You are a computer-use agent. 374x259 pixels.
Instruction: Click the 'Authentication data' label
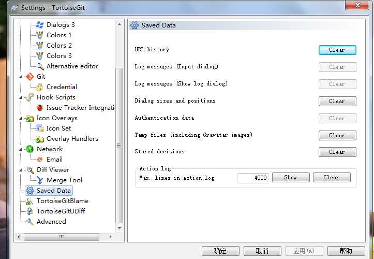pyautogui.click(x=164, y=118)
